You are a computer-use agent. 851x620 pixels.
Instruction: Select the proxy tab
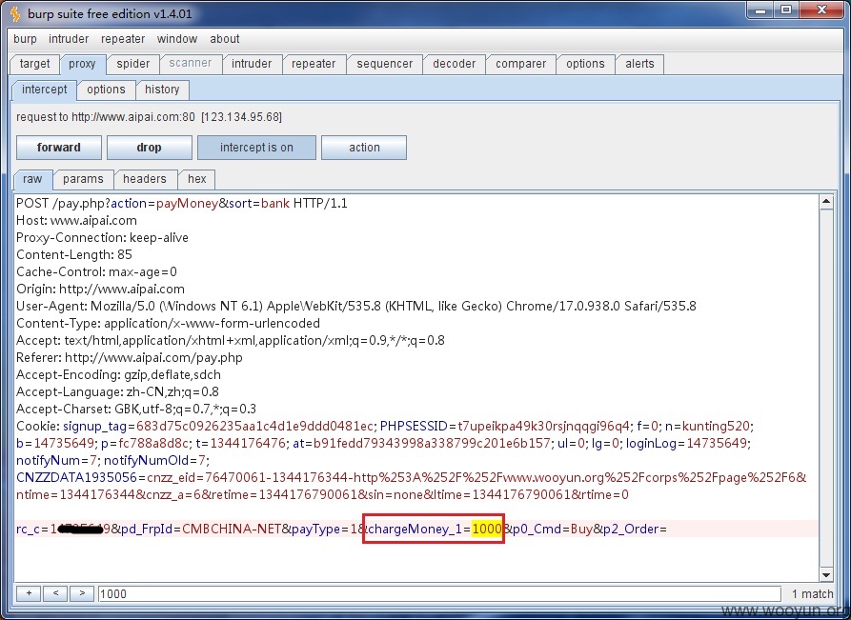pyautogui.click(x=83, y=64)
